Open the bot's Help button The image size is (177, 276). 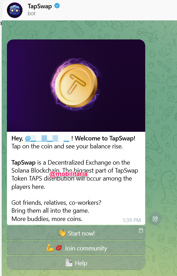click(76, 263)
